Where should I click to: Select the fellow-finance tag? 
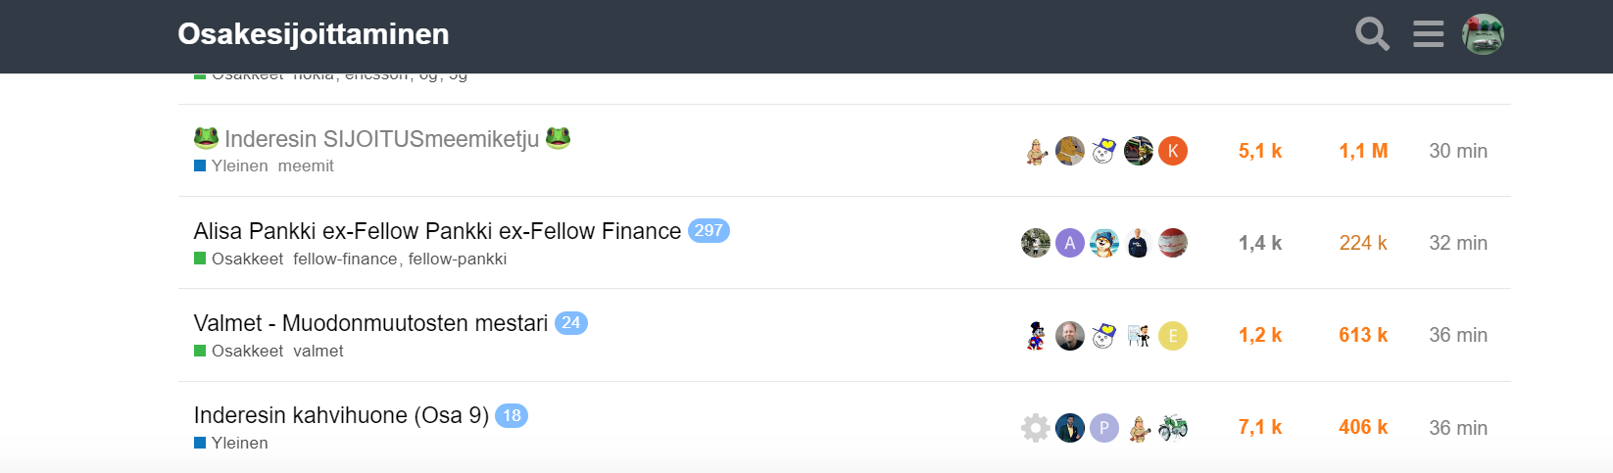click(345, 260)
